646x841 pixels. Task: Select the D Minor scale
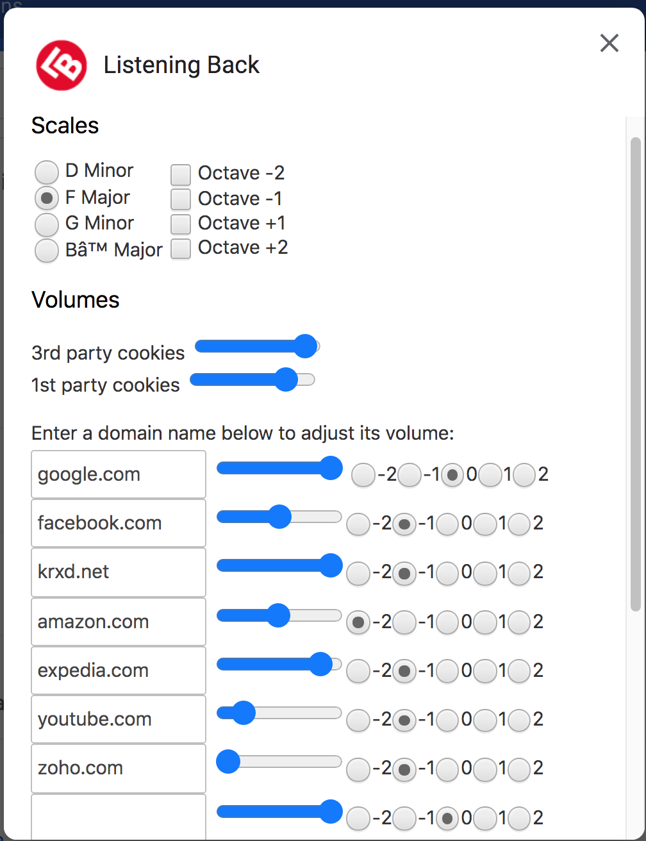click(x=47, y=172)
